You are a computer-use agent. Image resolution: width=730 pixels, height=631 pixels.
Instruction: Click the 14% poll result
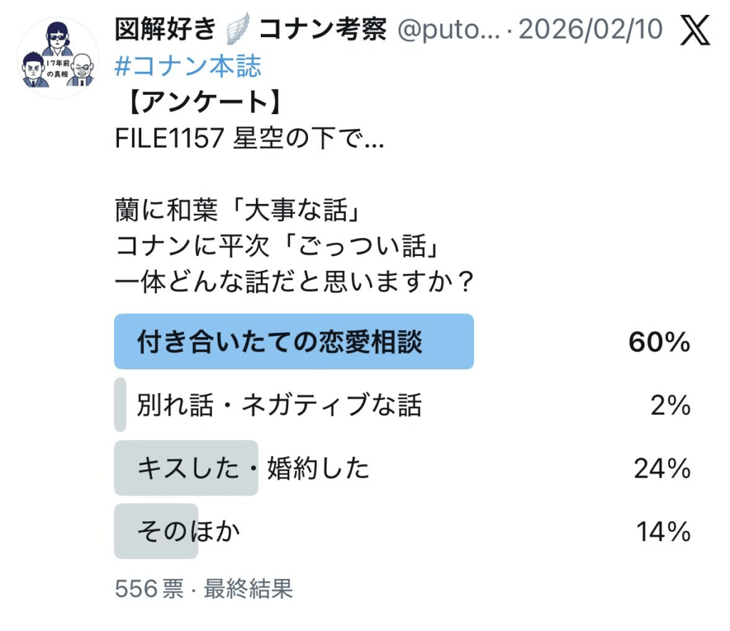[x=664, y=531]
